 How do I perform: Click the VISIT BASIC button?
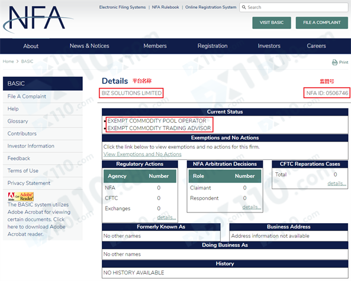[272, 23]
